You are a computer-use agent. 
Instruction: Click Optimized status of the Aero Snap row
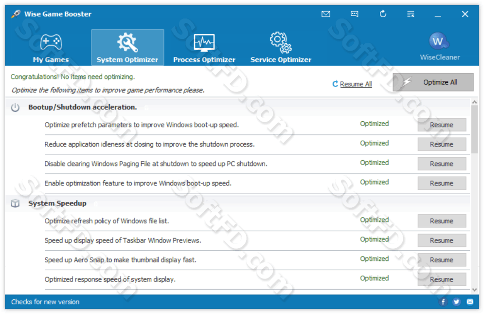point(375,259)
